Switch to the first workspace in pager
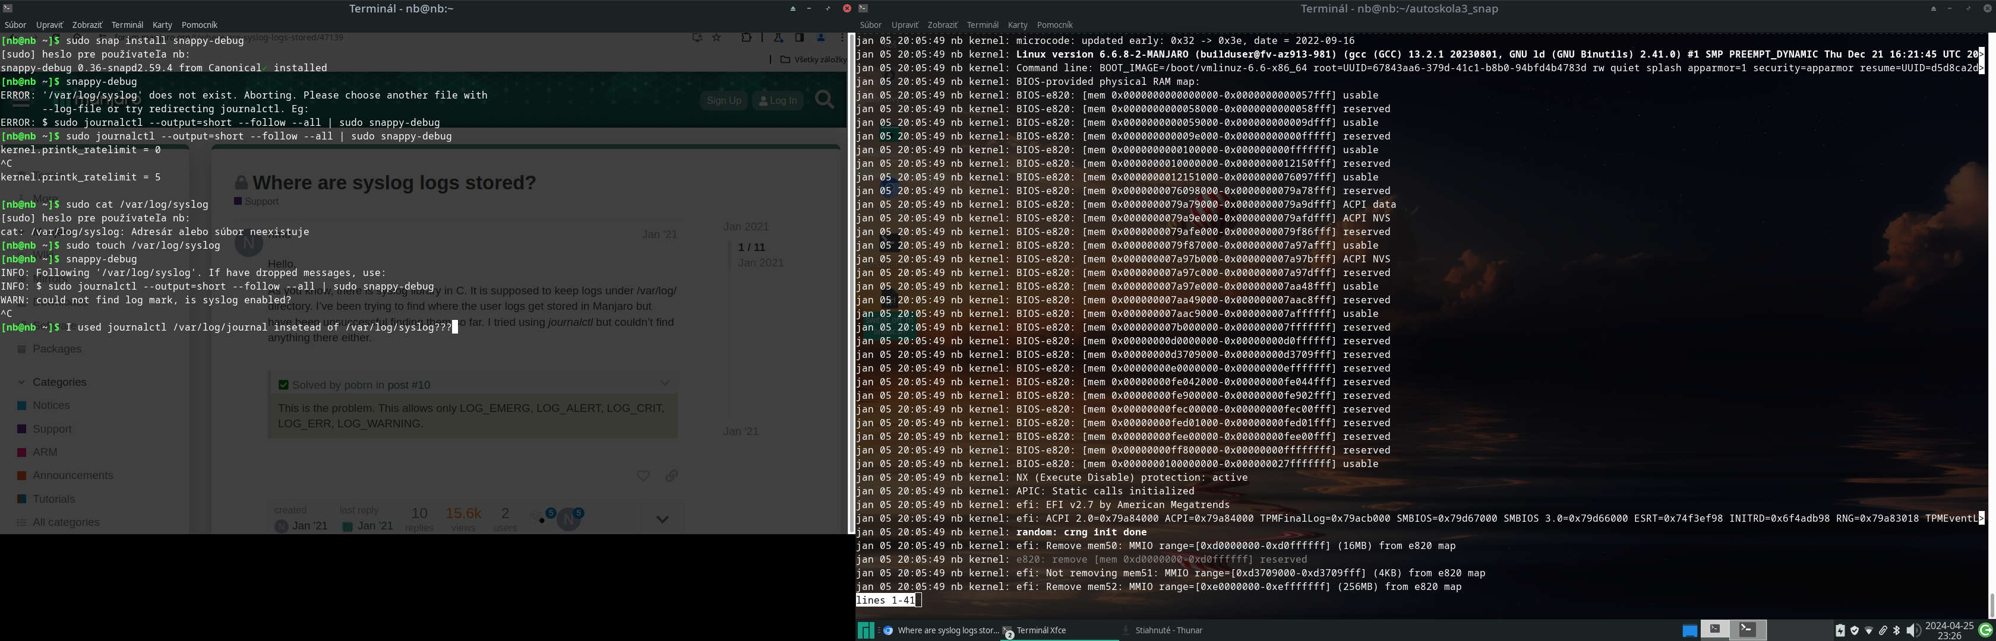The image size is (1996, 641). (x=1715, y=629)
